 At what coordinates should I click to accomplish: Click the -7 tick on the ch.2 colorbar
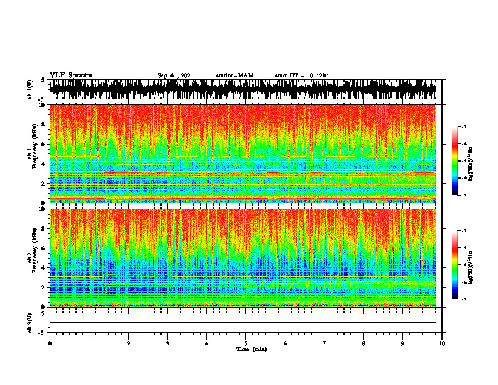point(463,299)
